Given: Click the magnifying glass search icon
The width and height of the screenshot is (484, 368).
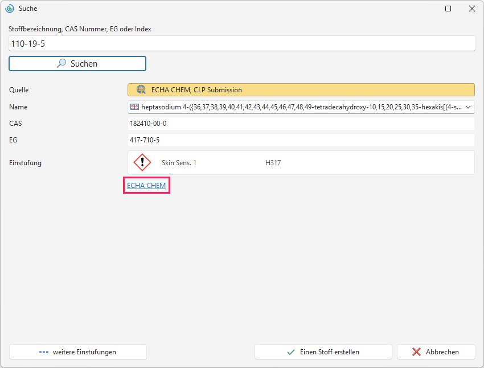Looking at the screenshot, I should 61,63.
